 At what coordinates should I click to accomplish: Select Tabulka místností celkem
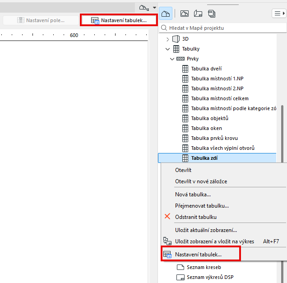tap(220, 98)
